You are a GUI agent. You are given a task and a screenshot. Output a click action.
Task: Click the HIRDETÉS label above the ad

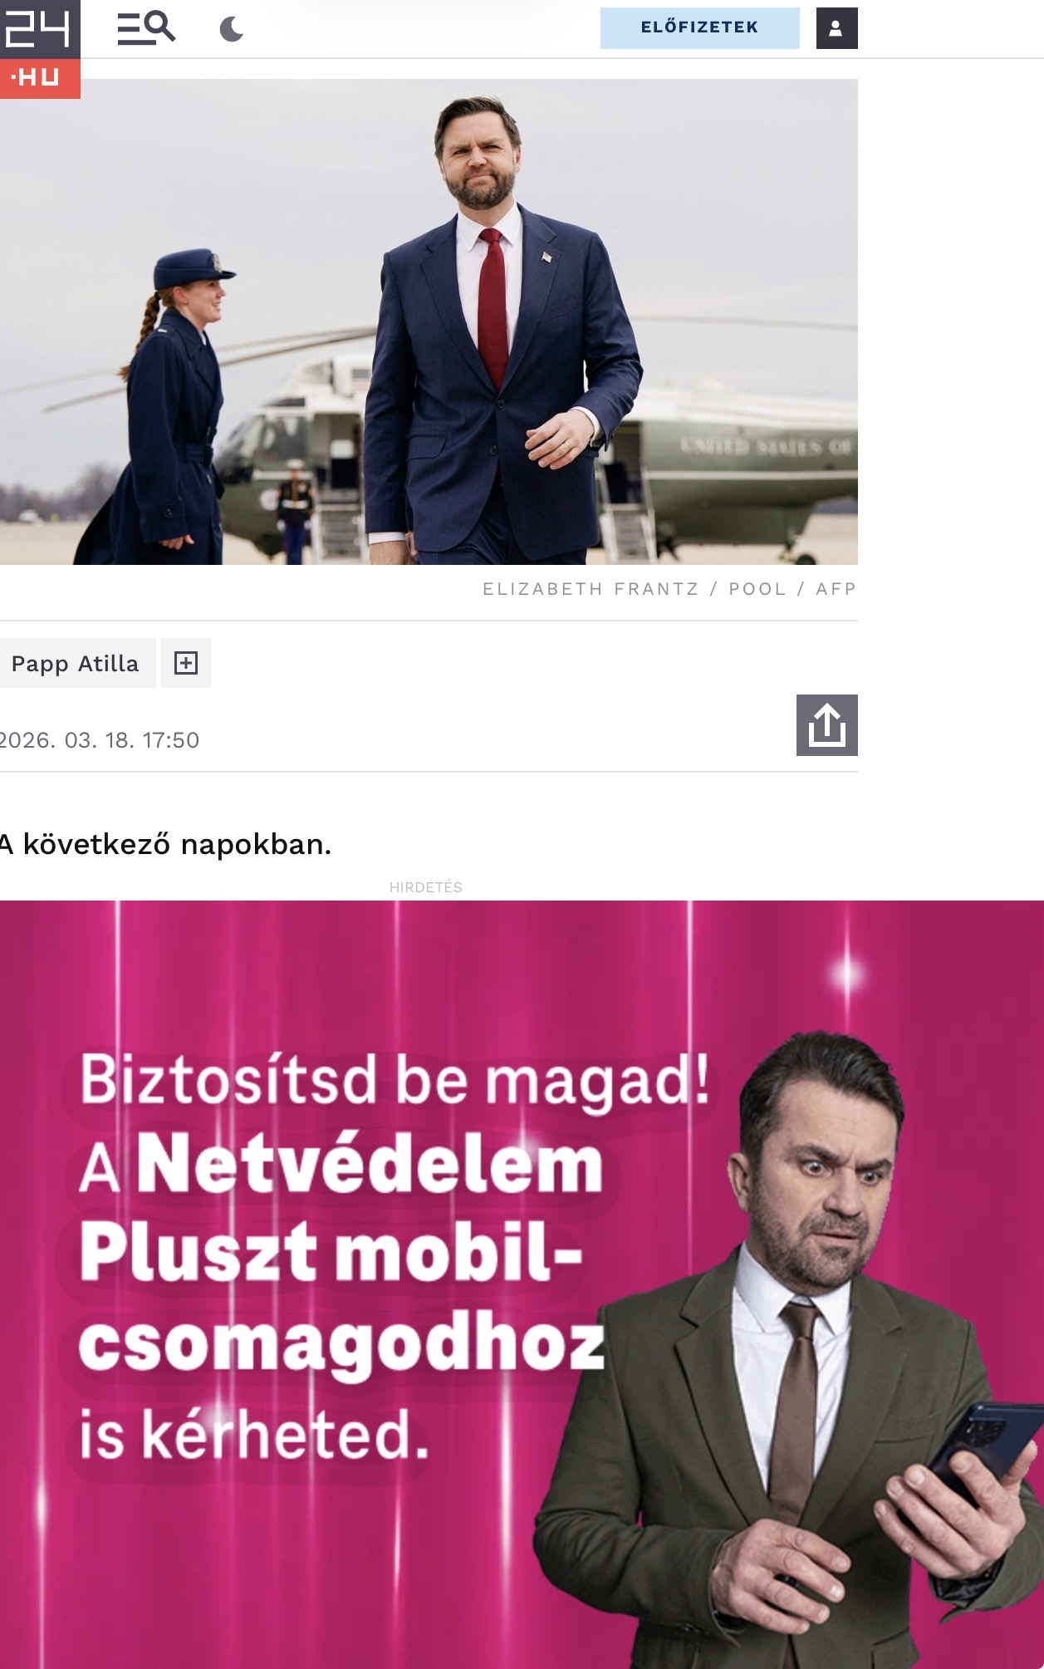tap(426, 887)
